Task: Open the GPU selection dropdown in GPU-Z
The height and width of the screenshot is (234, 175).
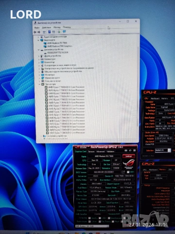Action: tap(92, 226)
